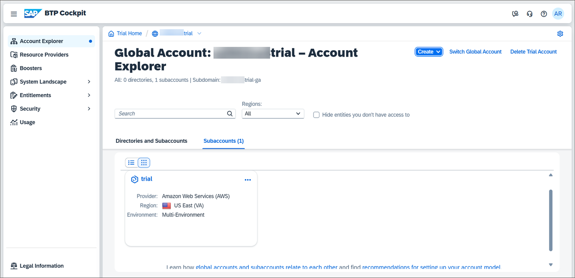Viewport: 575px width, 278px height.
Task: Switch to Subaccounts (1) tab
Action: pos(224,141)
